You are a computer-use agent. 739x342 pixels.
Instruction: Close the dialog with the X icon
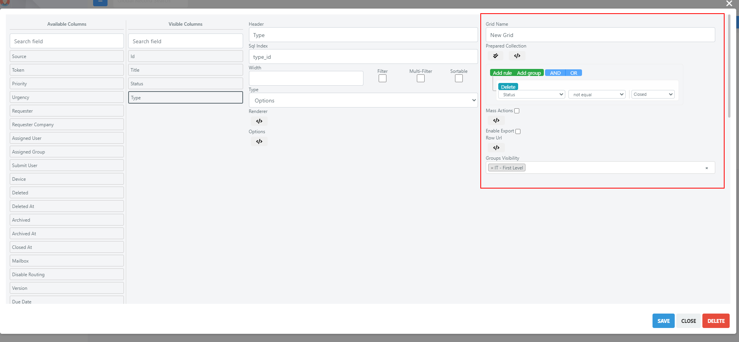729,4
